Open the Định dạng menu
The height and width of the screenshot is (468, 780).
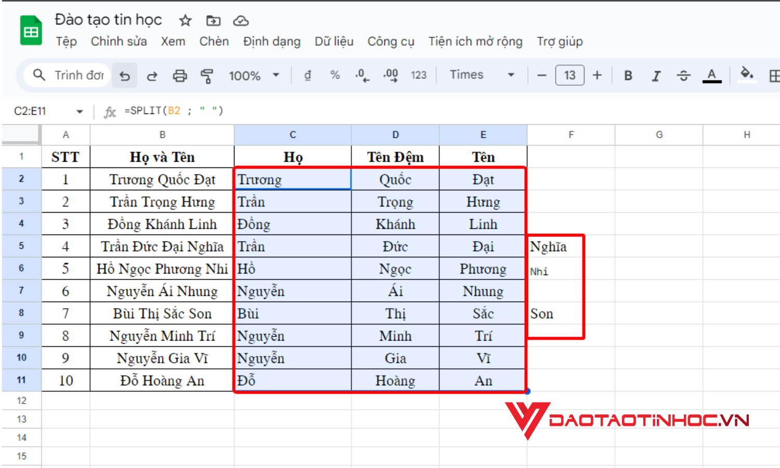tap(272, 42)
